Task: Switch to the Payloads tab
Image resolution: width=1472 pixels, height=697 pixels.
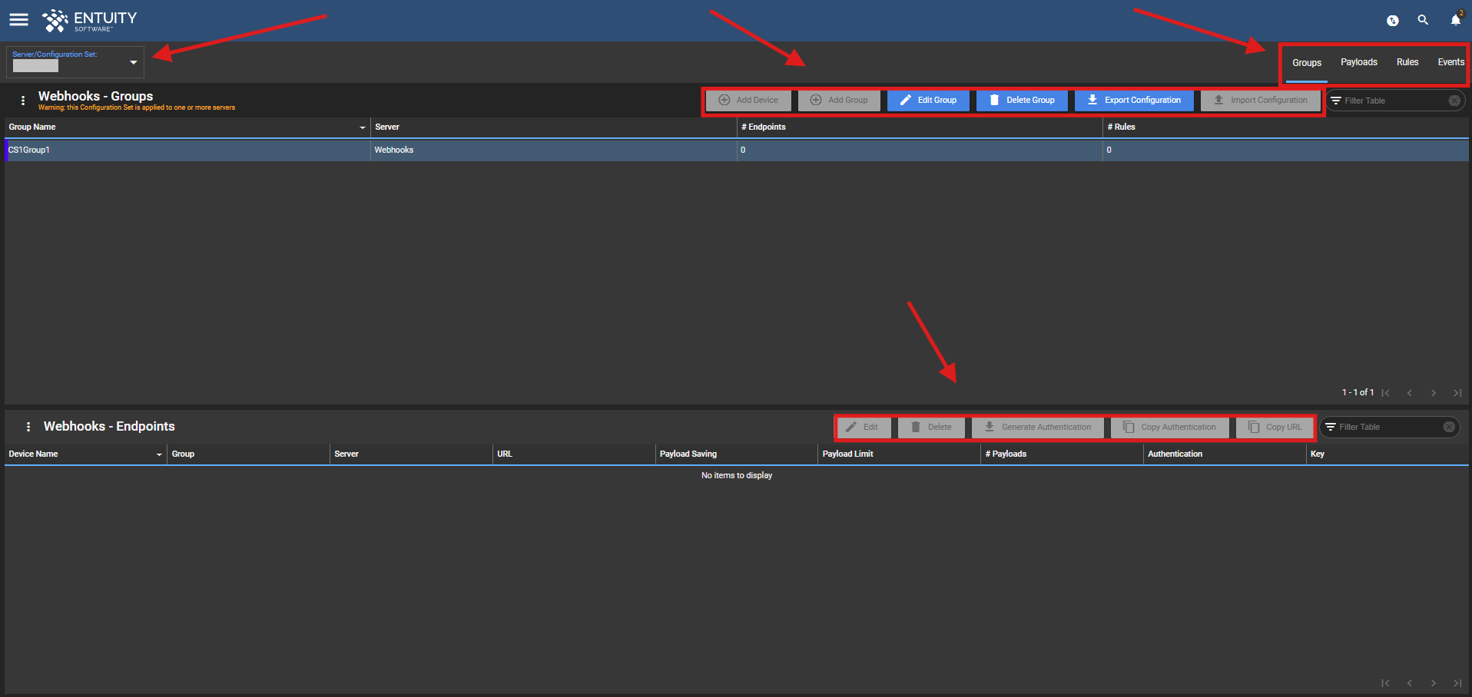Action: (x=1358, y=62)
